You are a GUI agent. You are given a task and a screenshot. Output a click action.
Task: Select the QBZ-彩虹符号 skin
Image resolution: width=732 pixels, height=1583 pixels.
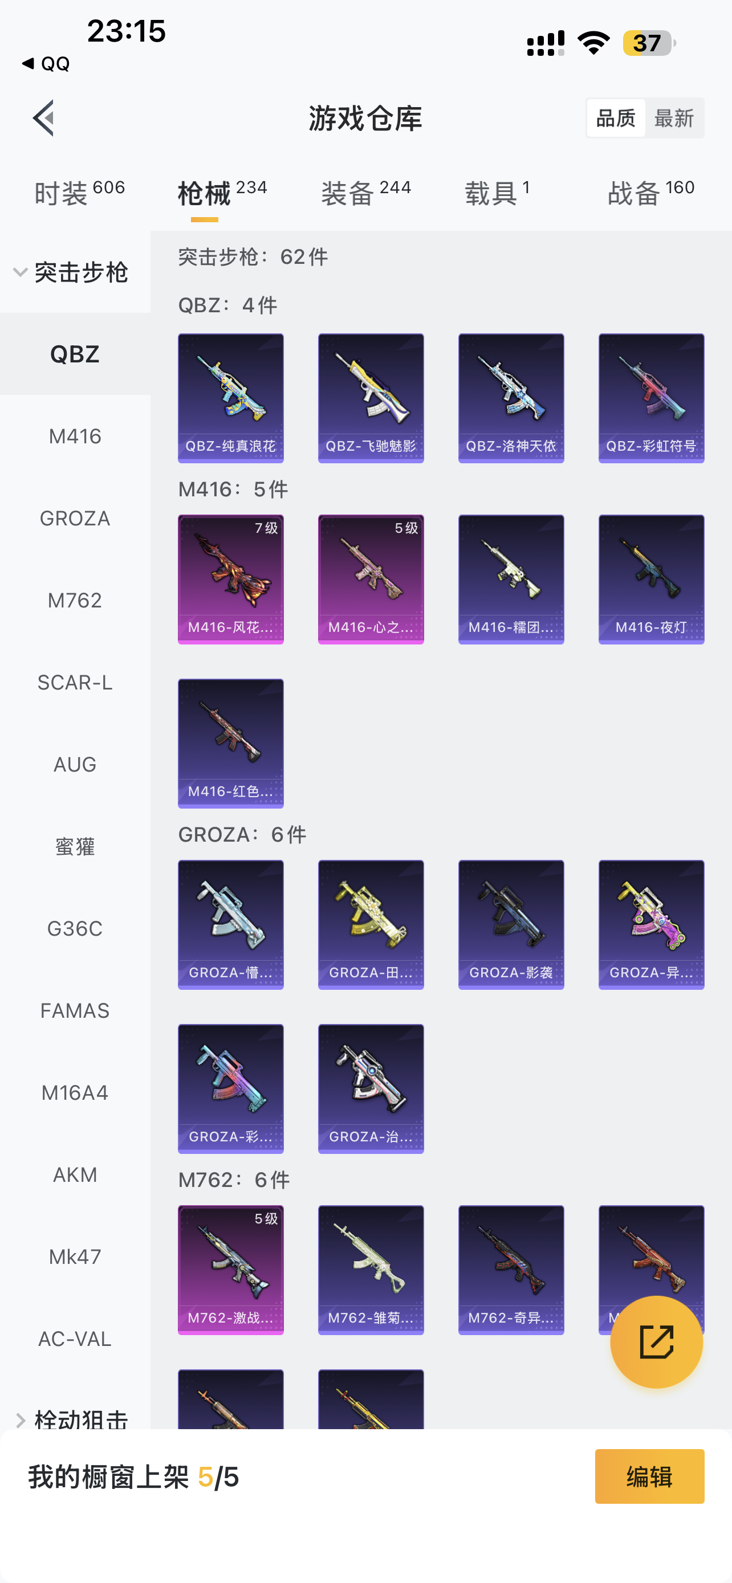[x=651, y=398]
